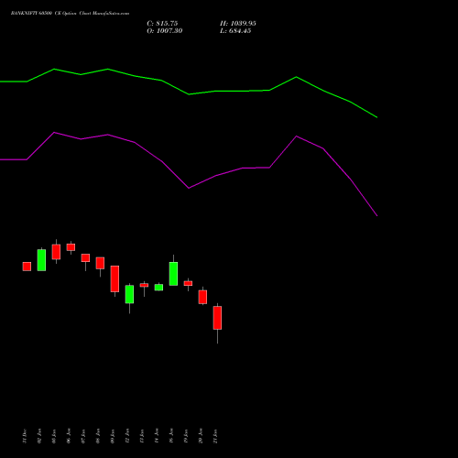Click the 16 Jan date label

point(171,436)
